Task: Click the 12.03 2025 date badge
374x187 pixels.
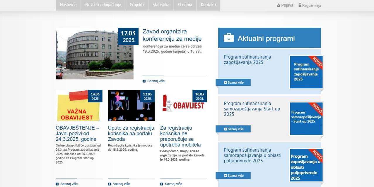Action: click(147, 96)
